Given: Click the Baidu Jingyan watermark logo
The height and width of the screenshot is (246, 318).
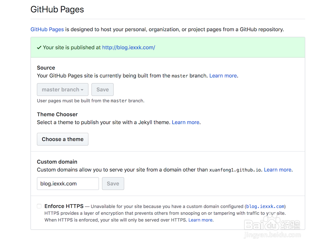Looking at the screenshot, I should click(x=272, y=226).
